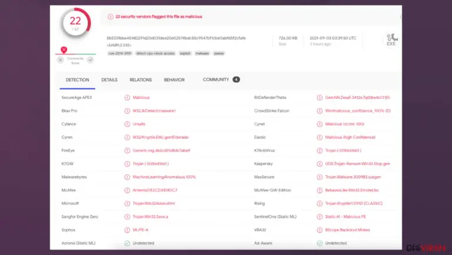Click alert icon in Cyren row
The image size is (452, 255).
pyautogui.click(x=127, y=138)
